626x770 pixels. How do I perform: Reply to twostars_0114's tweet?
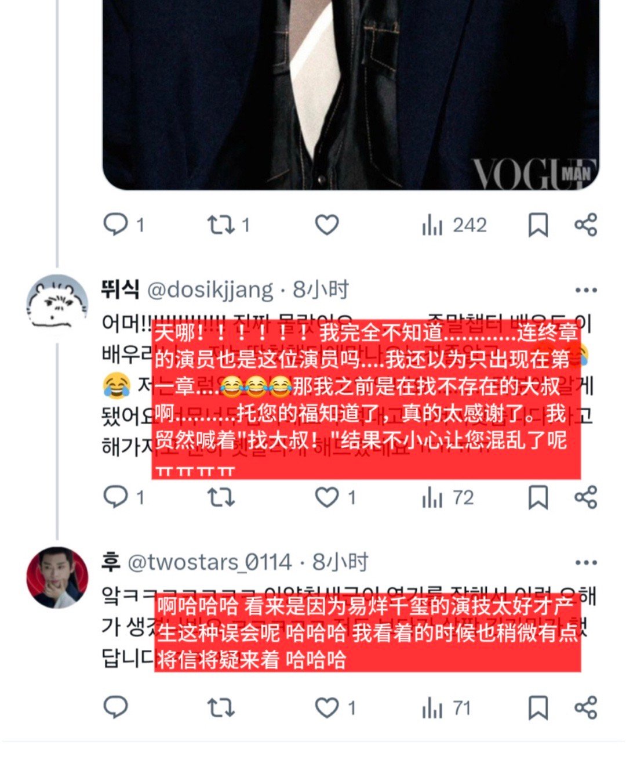(x=115, y=707)
